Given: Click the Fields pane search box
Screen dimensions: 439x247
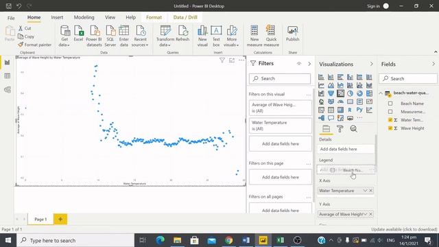Looking at the screenshot, I should tap(408, 79).
